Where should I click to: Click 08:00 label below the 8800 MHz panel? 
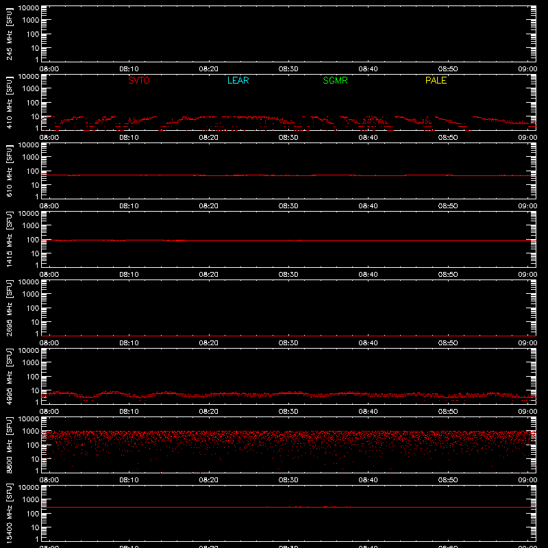[49, 480]
